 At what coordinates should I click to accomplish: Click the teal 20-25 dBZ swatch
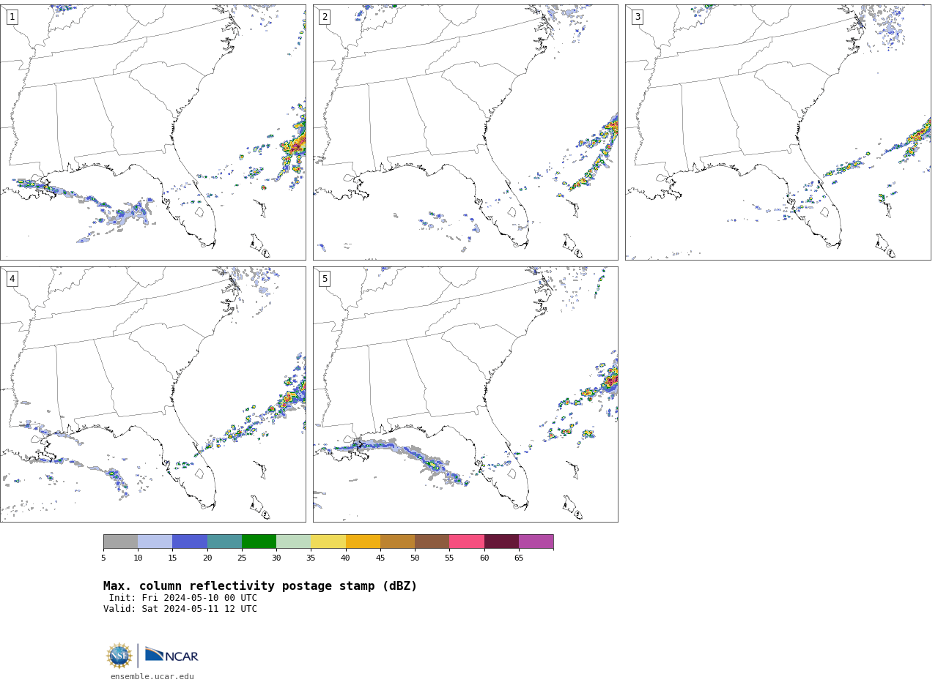coord(224,542)
